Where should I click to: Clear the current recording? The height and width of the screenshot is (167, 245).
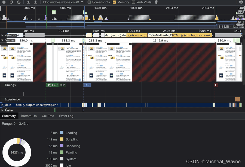[18, 2]
